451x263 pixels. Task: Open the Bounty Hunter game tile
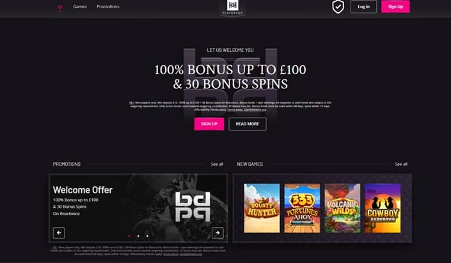[262, 208]
